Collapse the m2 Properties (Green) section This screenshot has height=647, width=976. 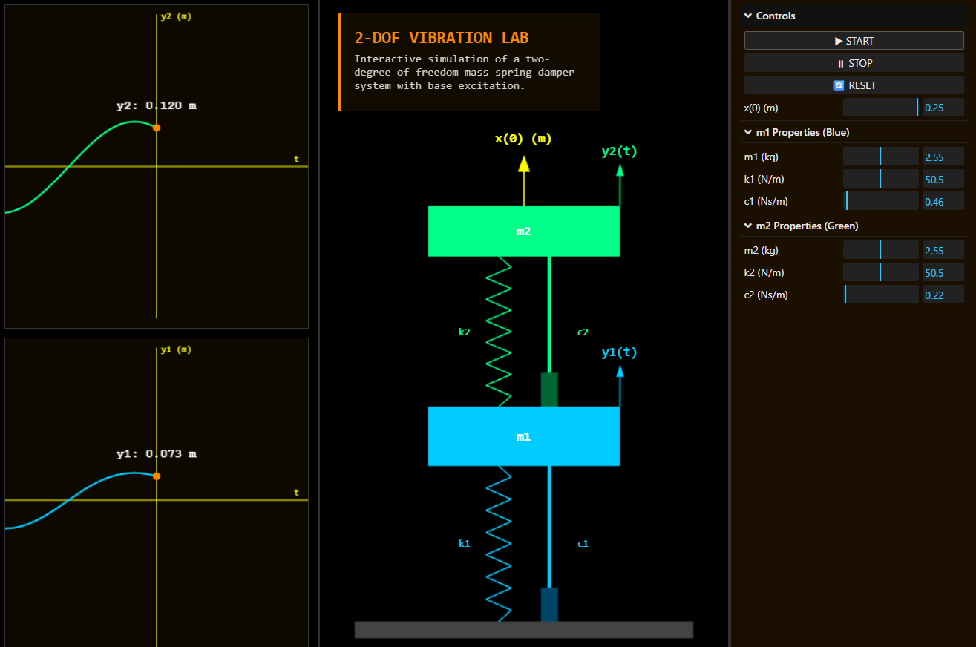coord(747,226)
